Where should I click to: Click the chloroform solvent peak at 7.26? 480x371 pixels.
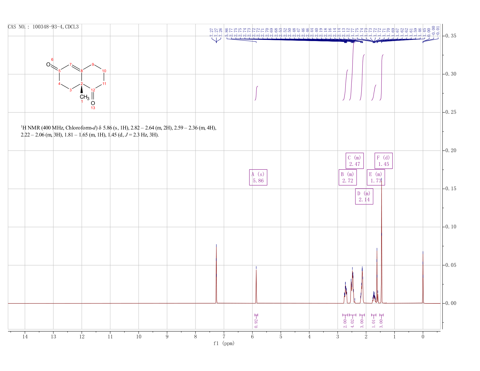(216, 274)
